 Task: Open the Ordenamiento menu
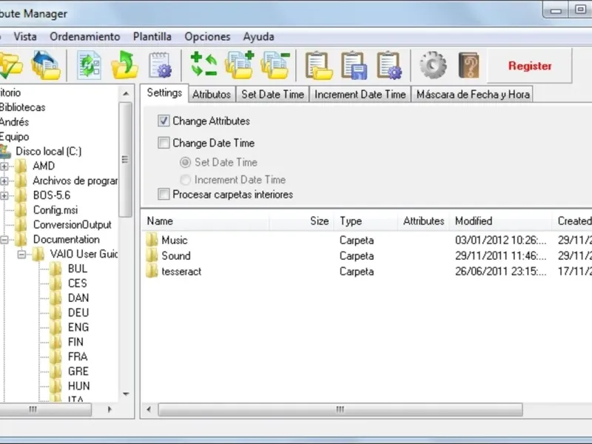85,36
